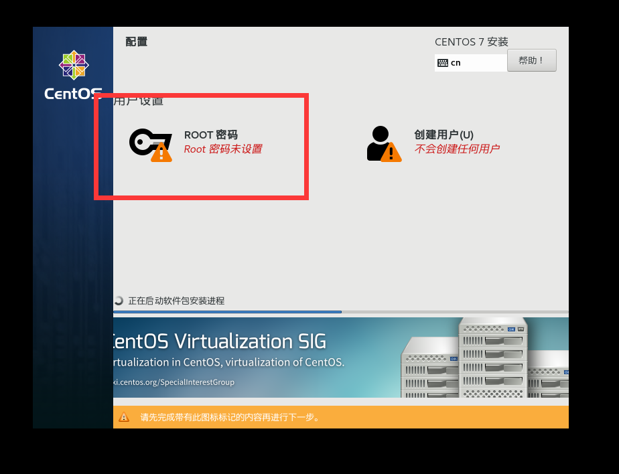Click the cn keyboard layout field

[x=470, y=63]
